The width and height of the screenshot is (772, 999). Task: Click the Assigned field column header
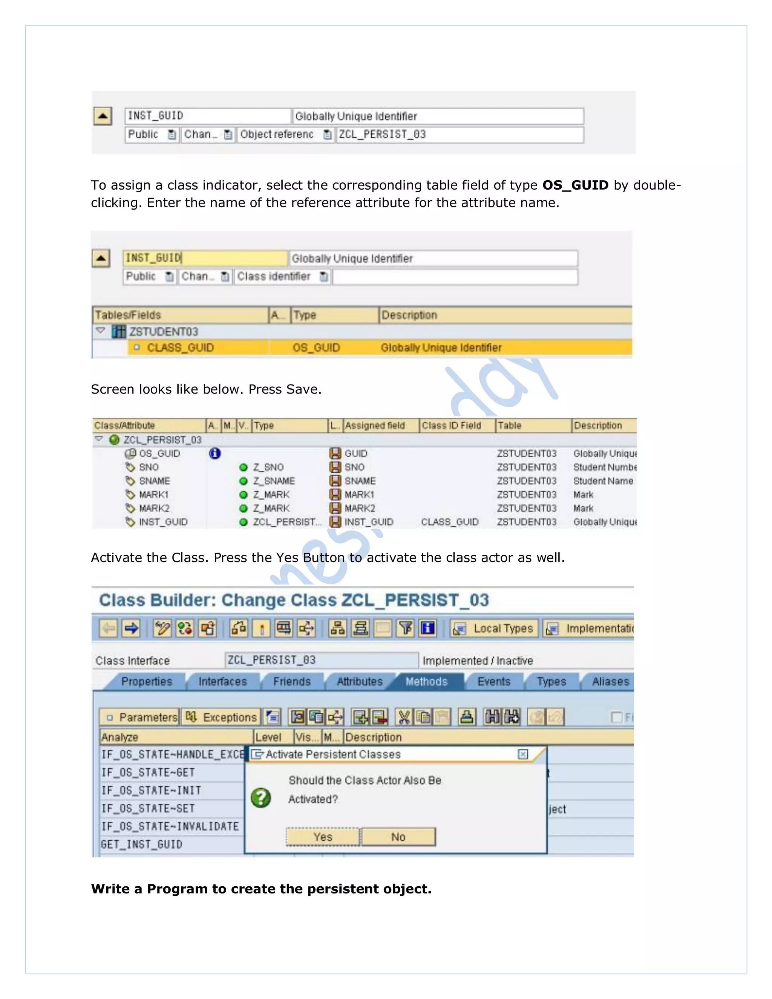380,425
